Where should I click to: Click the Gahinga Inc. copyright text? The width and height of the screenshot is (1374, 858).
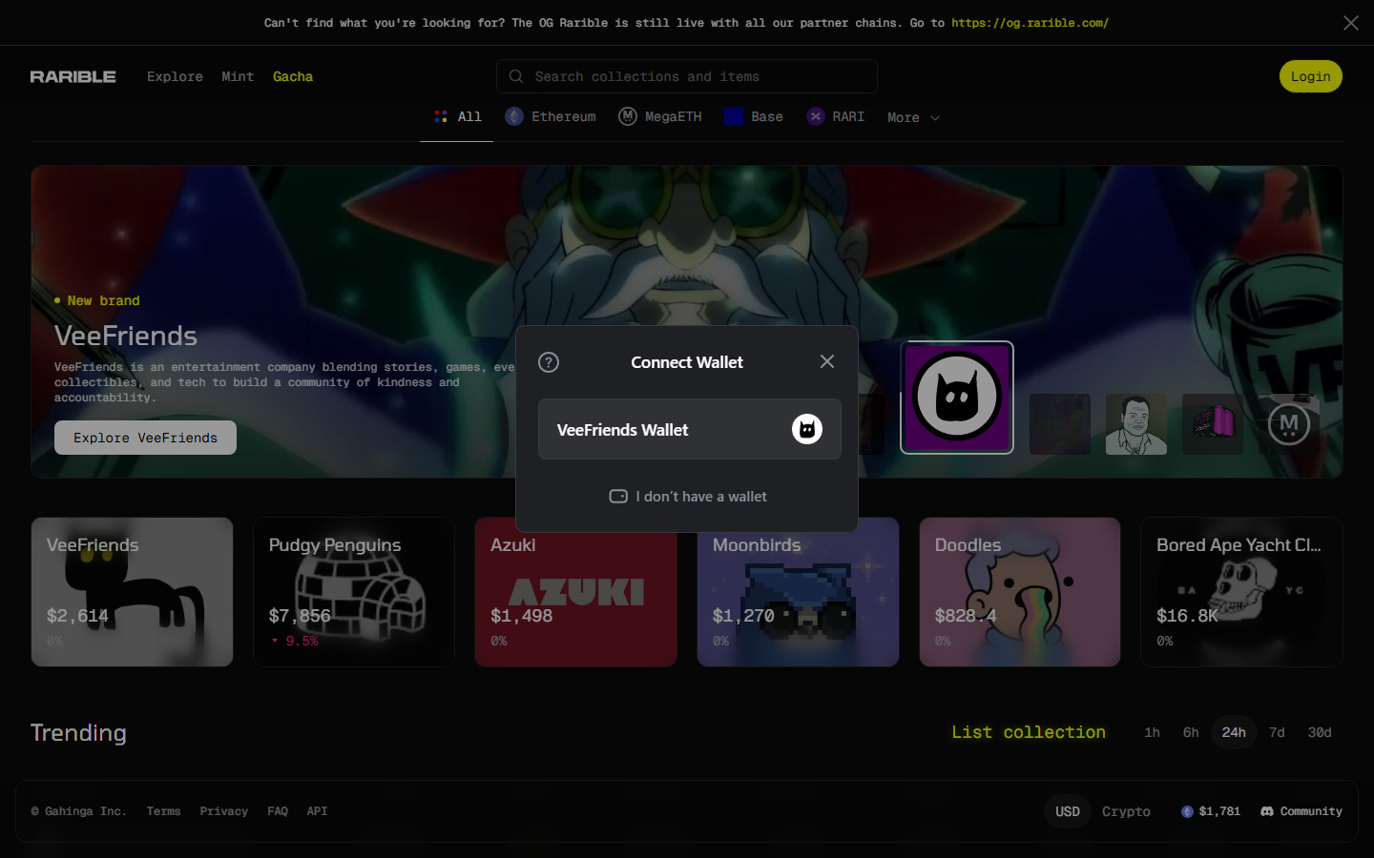coord(78,811)
